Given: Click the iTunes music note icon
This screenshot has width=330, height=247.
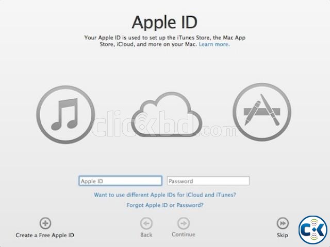Looking at the screenshot, I should pyautogui.click(x=65, y=114).
